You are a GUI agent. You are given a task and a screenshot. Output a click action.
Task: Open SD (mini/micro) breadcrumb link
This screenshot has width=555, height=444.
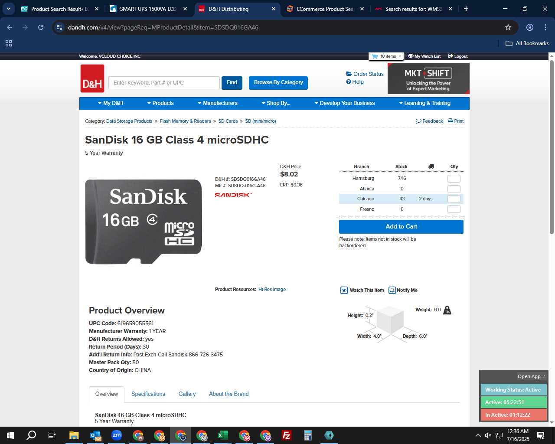[x=261, y=121]
